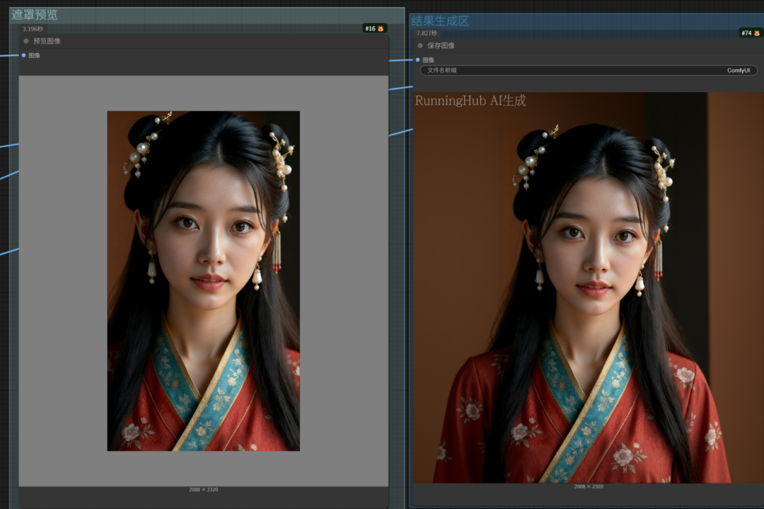This screenshot has height=509, width=764.
Task: Click the 3.196秒 execution time label
Action: coord(33,29)
